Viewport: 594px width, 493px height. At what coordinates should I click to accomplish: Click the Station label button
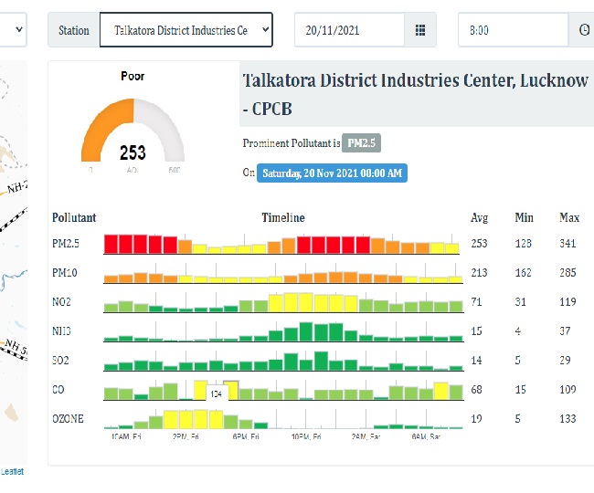click(74, 30)
